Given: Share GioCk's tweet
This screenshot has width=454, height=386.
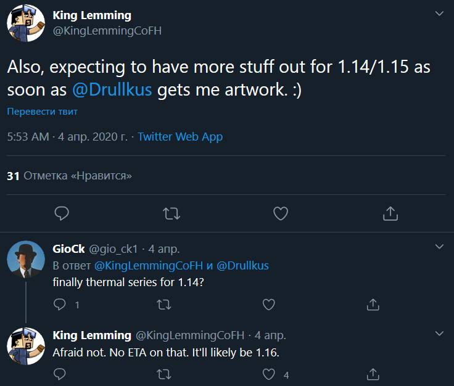Looking at the screenshot, I should click(373, 305).
